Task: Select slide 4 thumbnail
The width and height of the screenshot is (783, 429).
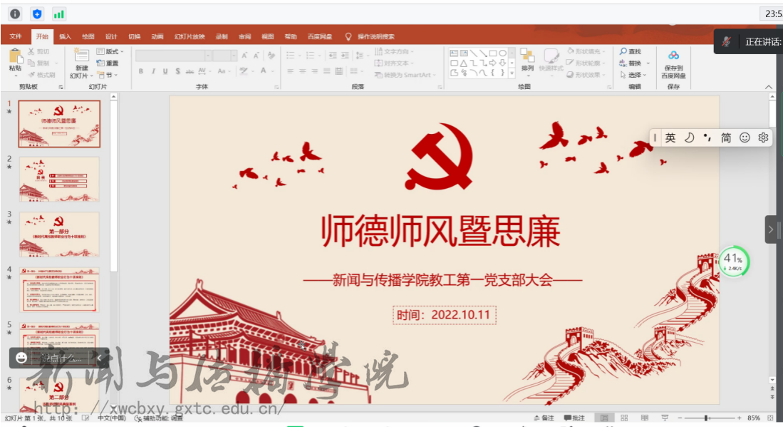Action: point(59,290)
